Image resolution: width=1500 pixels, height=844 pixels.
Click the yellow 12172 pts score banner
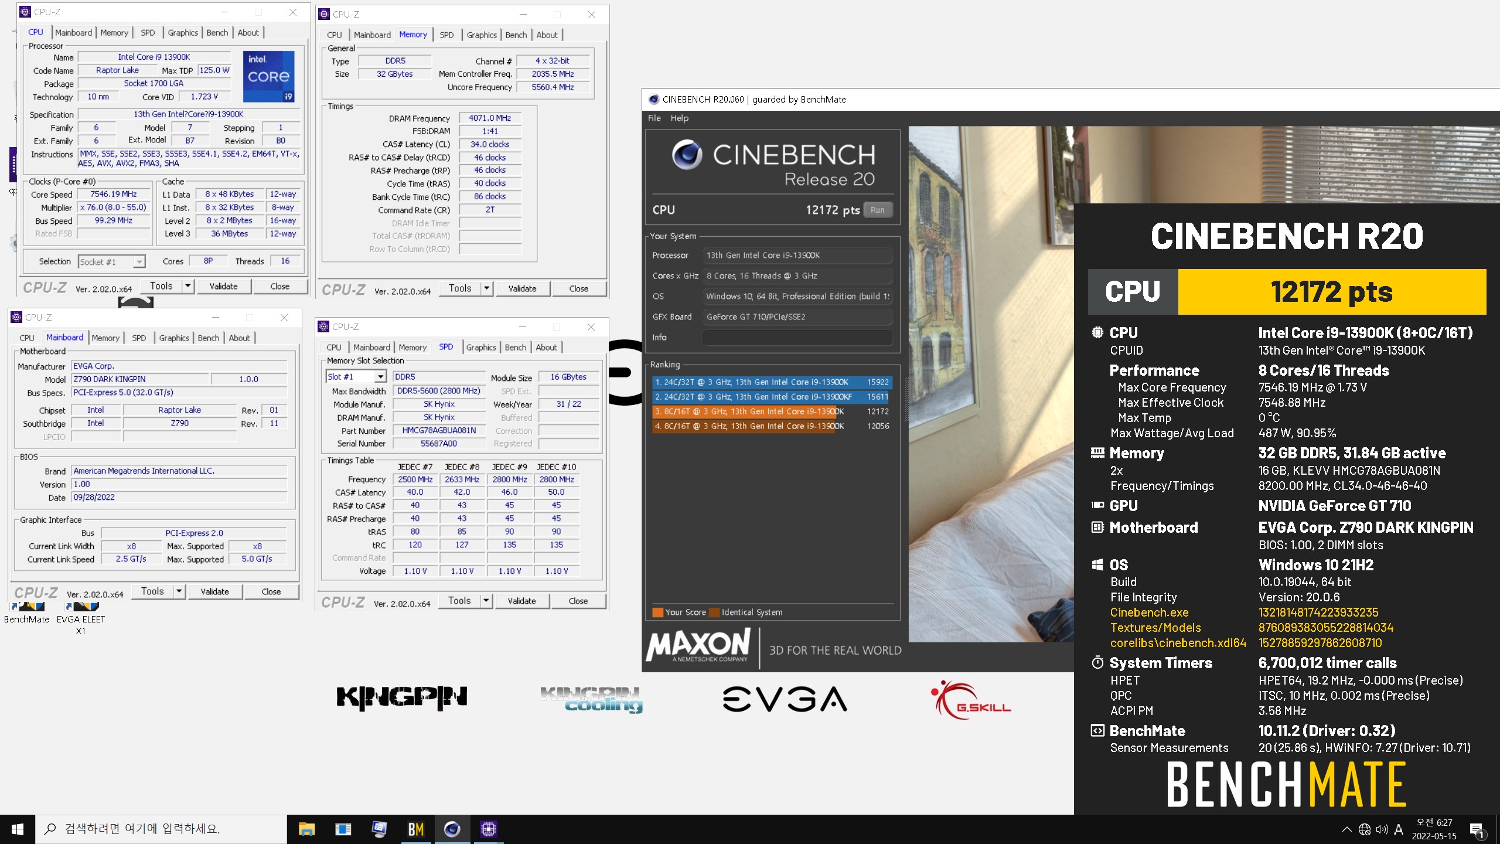click(1332, 292)
